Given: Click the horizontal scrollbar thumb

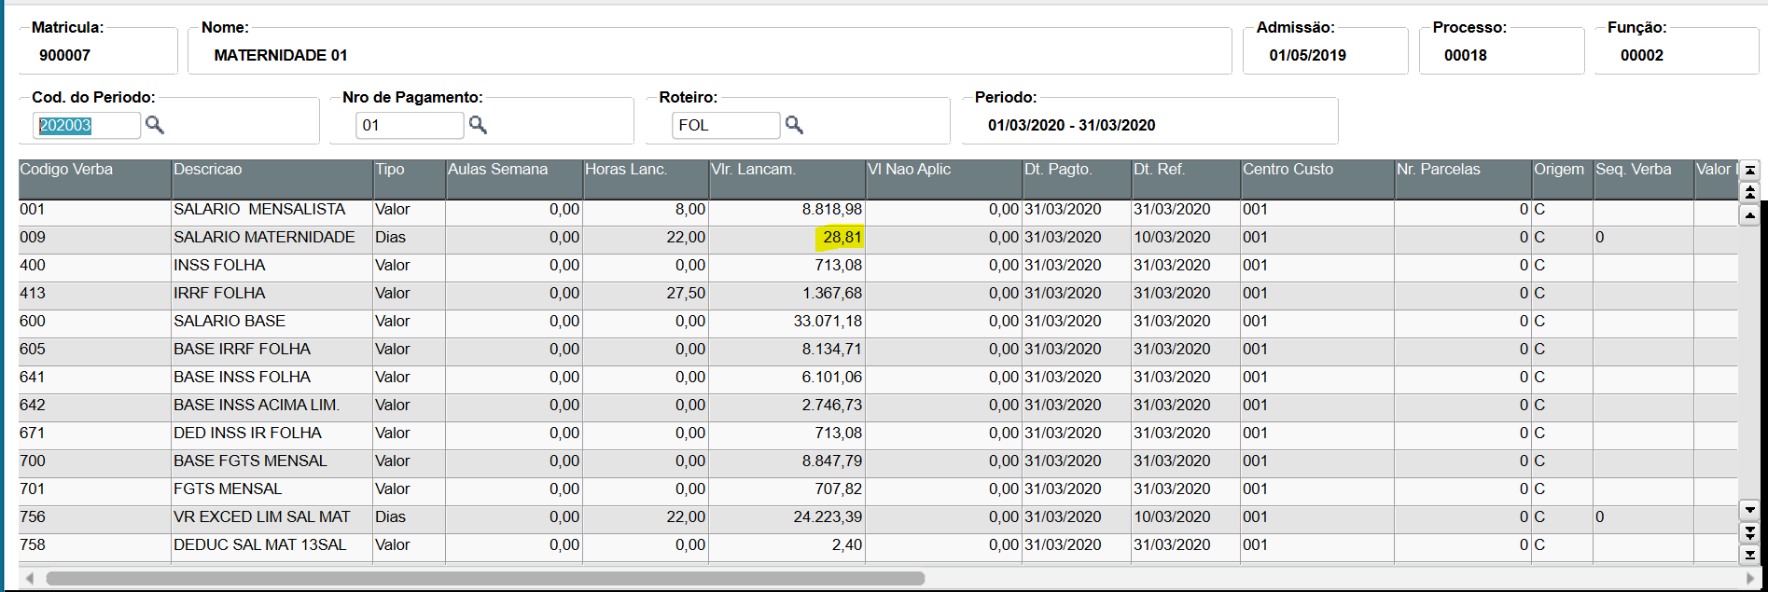Looking at the screenshot, I should tap(485, 578).
